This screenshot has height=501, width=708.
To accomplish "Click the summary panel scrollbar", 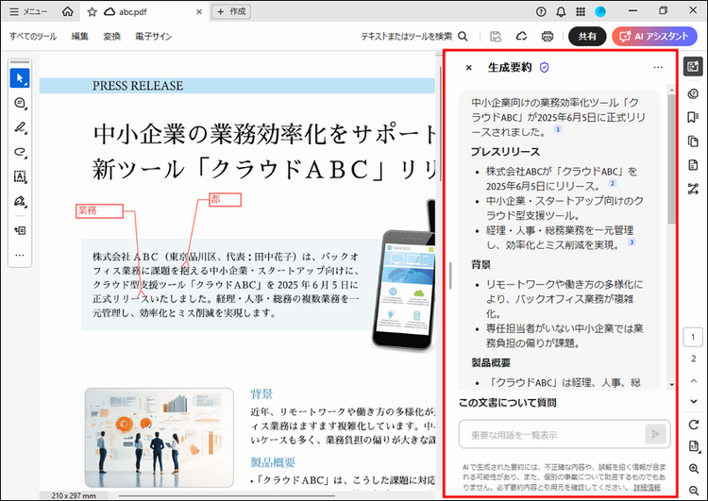I will (x=671, y=159).
